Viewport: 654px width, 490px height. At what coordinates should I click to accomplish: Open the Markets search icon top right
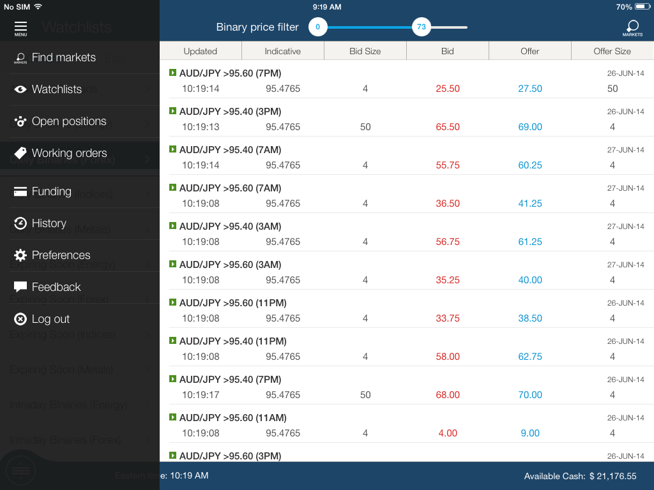coord(632,27)
